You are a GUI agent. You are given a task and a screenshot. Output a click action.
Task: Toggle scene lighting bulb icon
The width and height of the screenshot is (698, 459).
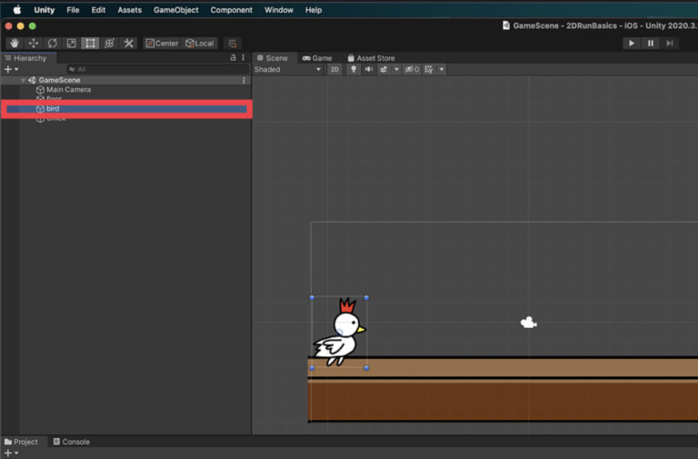click(x=354, y=69)
